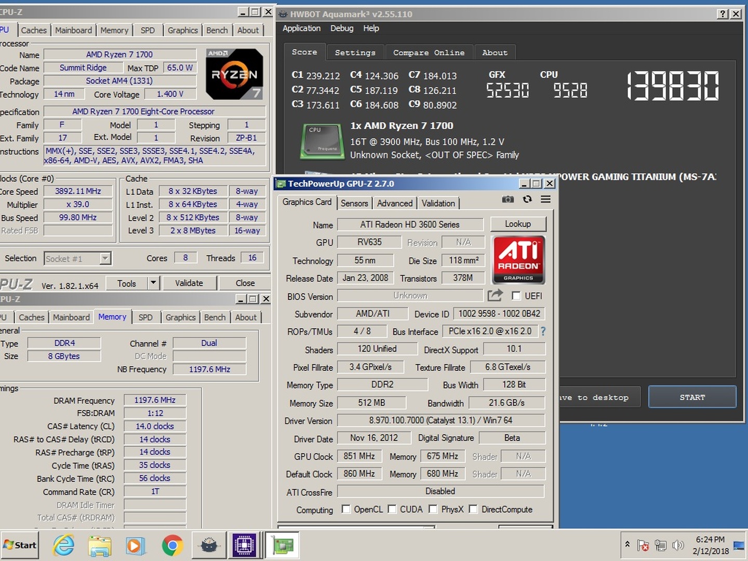The width and height of the screenshot is (748, 561).
Task: Toggle the UEFI checkbox
Action: [516, 296]
